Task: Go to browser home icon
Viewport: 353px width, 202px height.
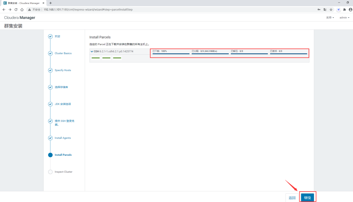Action: [x=22, y=9]
